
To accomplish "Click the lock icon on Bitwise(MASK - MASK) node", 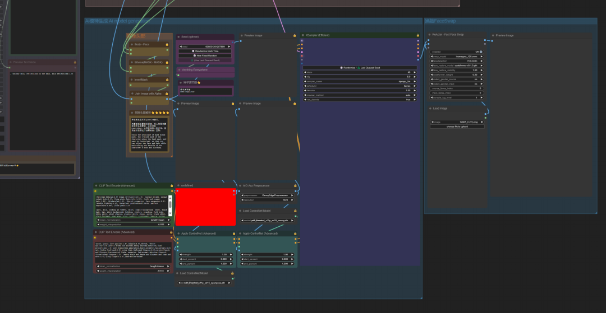I will 167,62.
